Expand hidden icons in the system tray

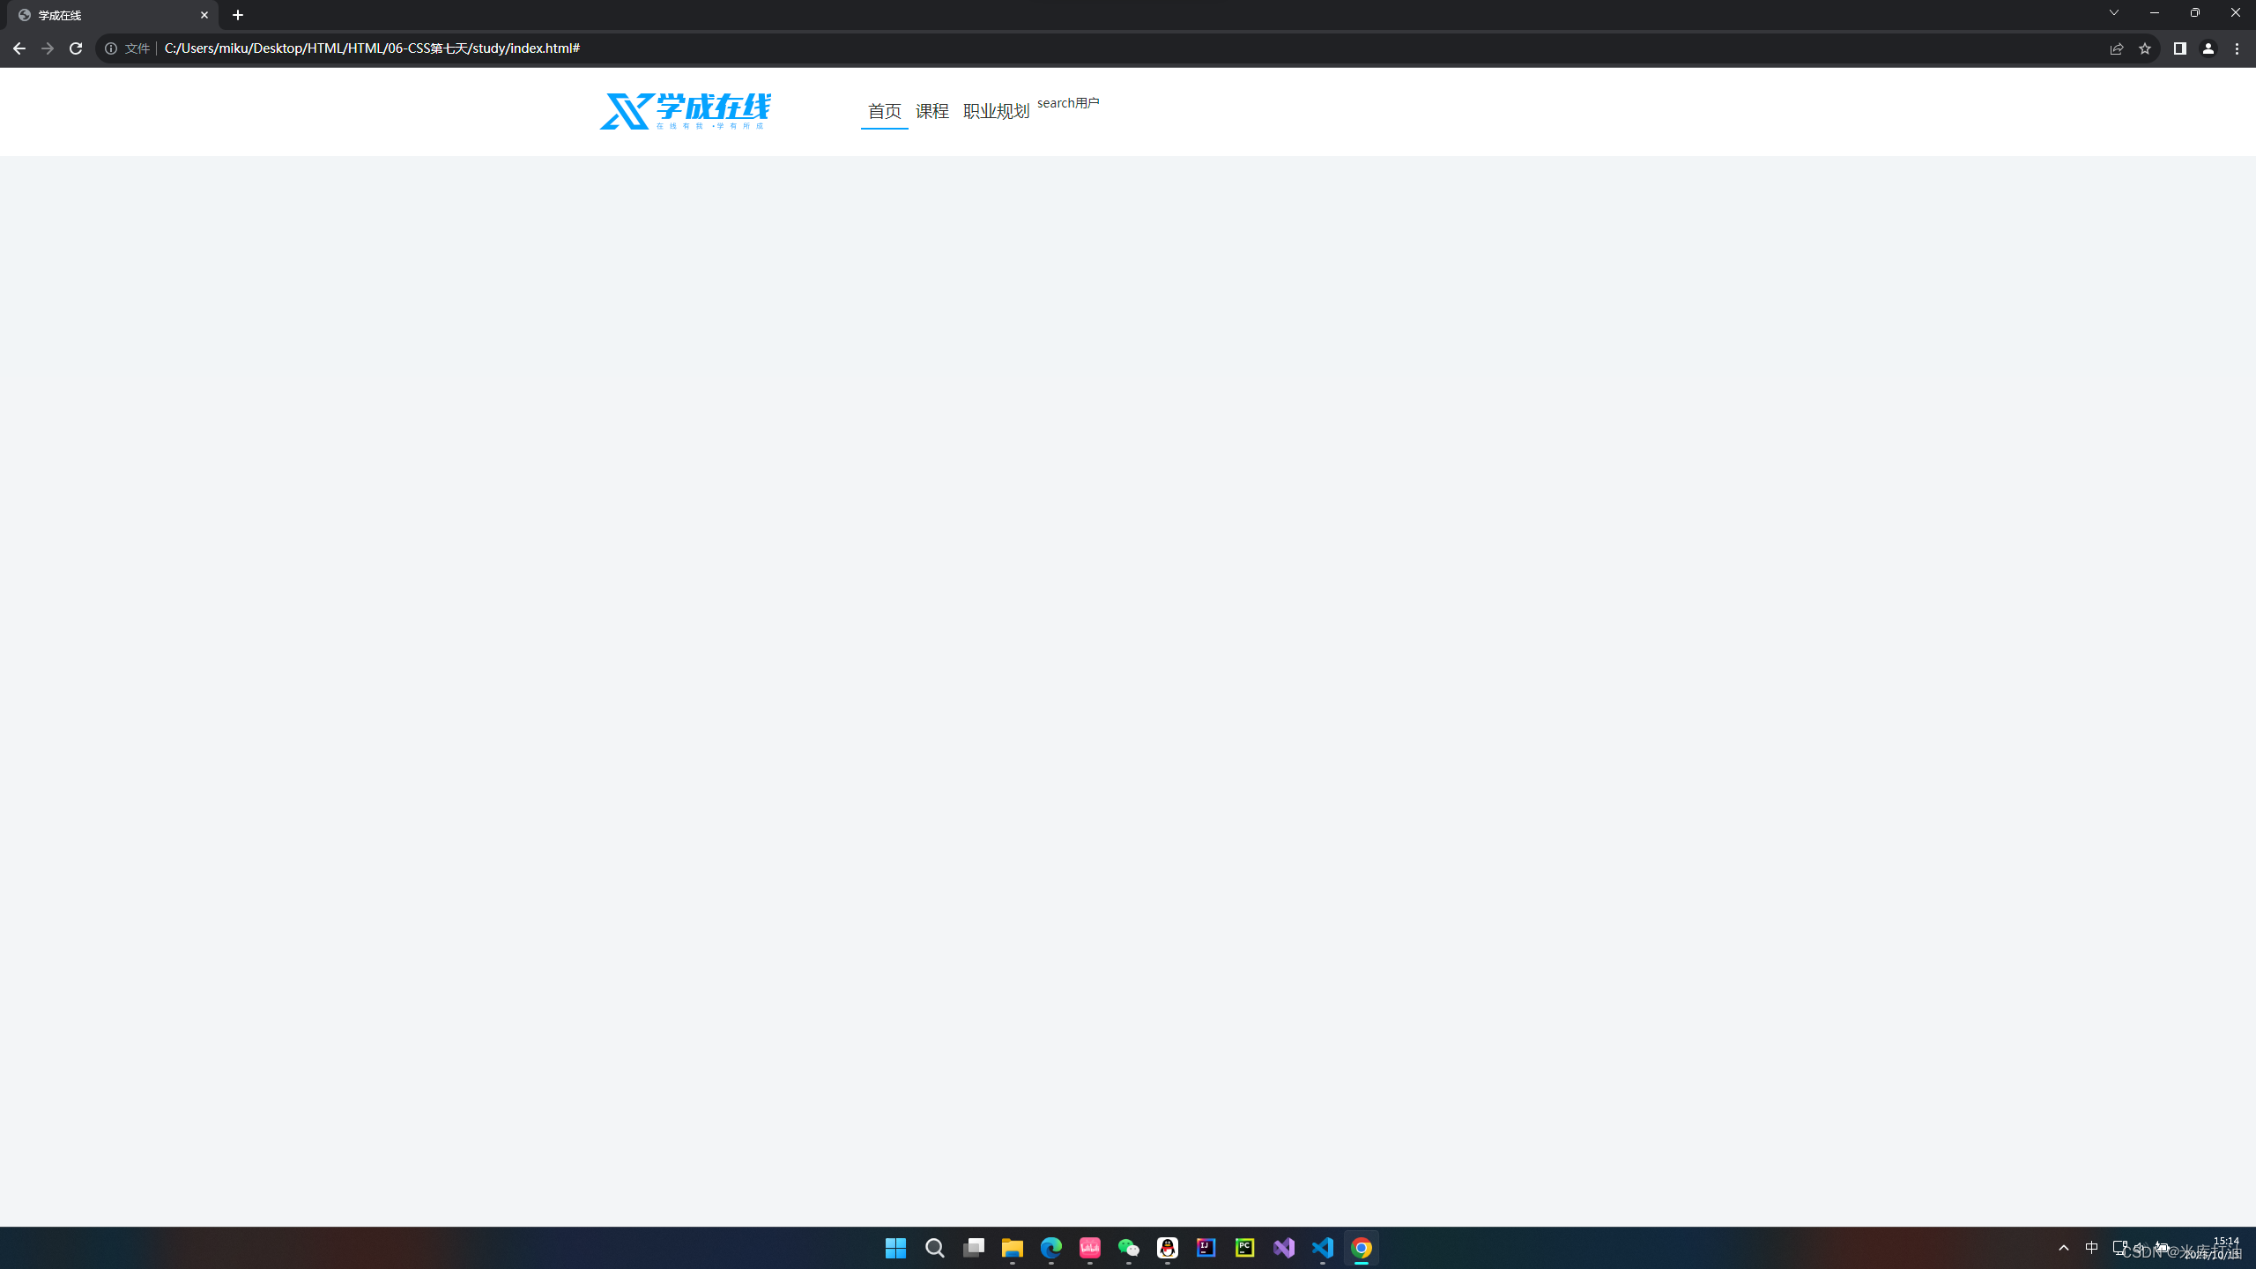[x=2063, y=1247]
